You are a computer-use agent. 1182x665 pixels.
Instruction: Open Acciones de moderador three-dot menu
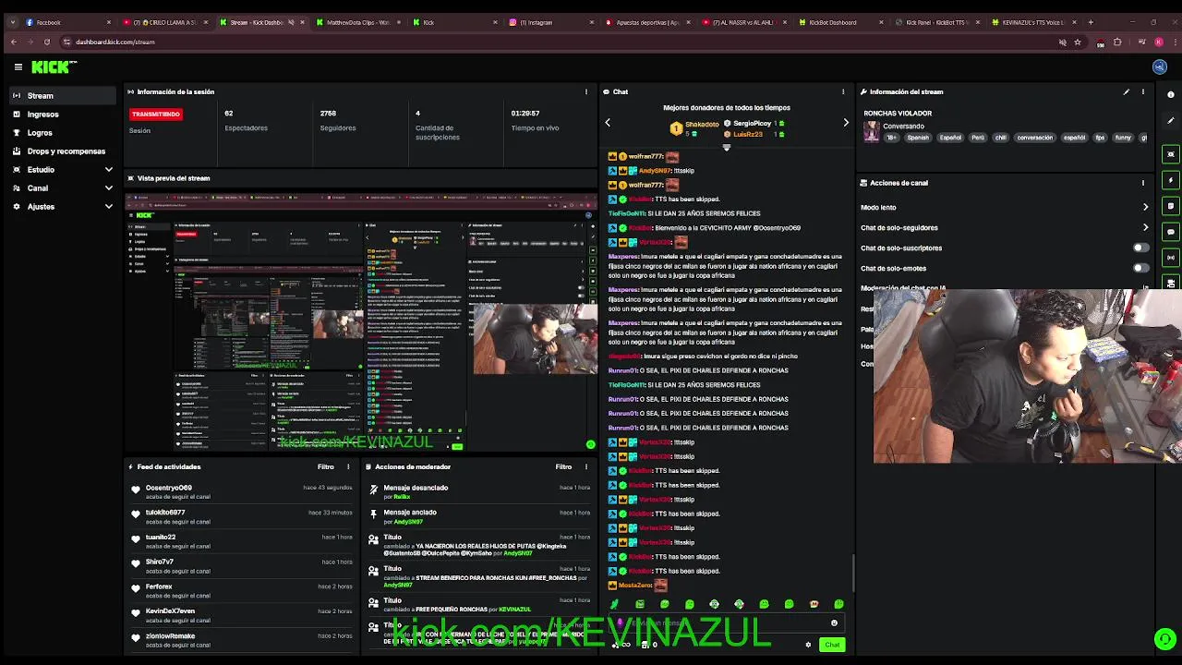585,466
